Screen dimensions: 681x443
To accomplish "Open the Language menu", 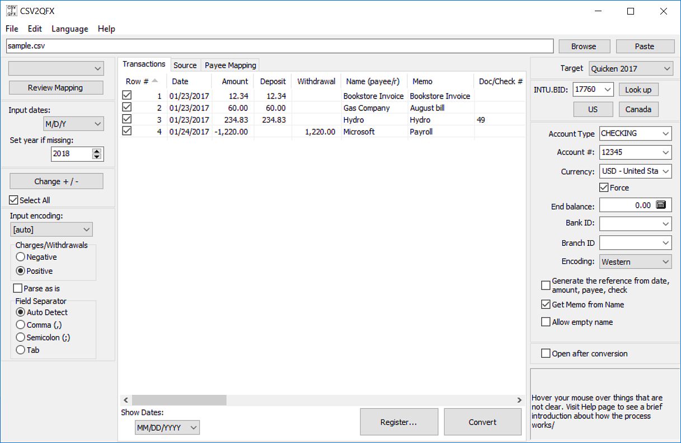I will (x=70, y=29).
